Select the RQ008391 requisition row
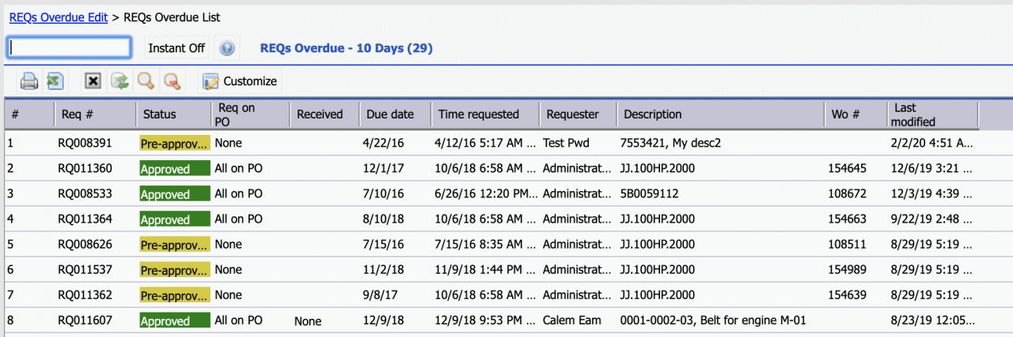 pos(506,143)
